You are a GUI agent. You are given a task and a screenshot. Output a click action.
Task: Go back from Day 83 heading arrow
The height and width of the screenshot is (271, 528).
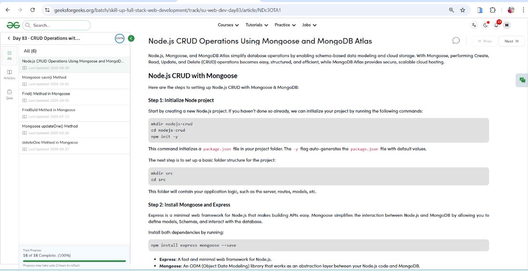8,39
